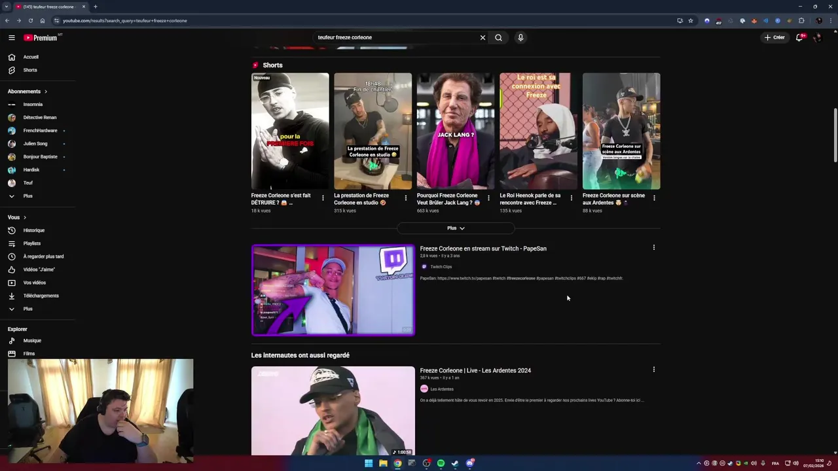This screenshot has width=838, height=471.
Task: Open the Chrome three-dot menu
Action: [x=831, y=20]
